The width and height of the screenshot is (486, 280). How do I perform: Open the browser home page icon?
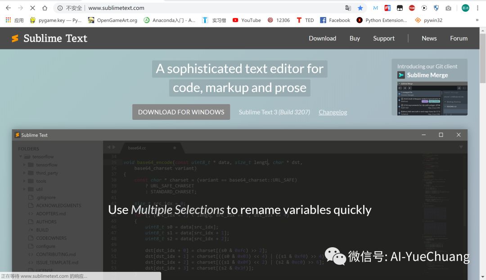tap(45, 8)
